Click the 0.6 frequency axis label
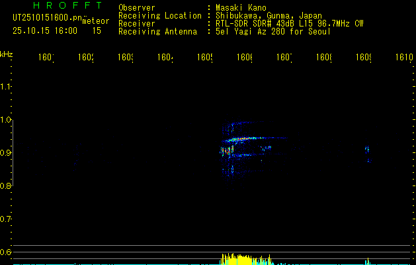Screen dimensions: 416x265 pyautogui.click(x=6, y=252)
